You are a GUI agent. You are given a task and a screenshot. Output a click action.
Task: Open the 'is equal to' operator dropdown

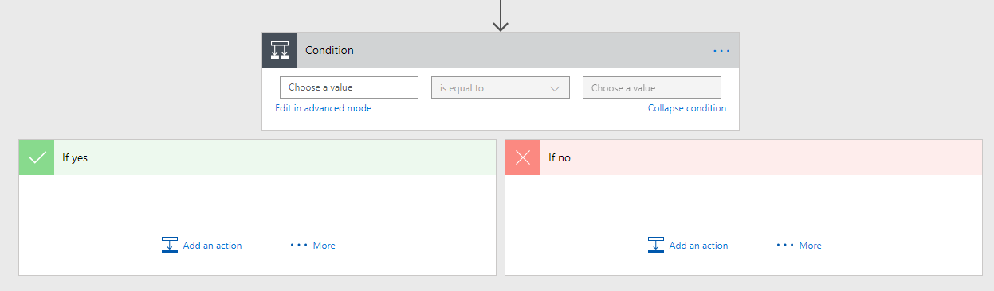(x=501, y=87)
